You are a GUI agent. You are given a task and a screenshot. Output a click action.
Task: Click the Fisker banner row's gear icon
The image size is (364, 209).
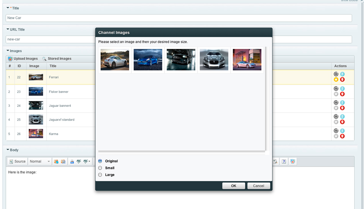tap(336, 88)
